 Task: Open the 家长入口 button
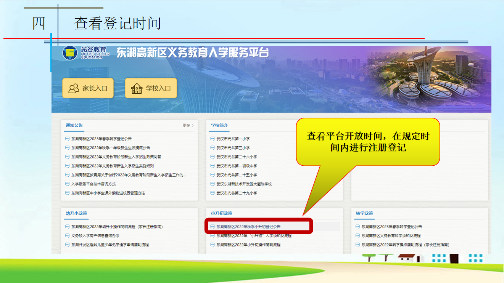(x=88, y=88)
